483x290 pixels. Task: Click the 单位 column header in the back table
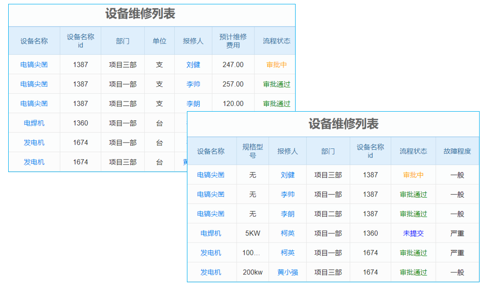pos(159,41)
